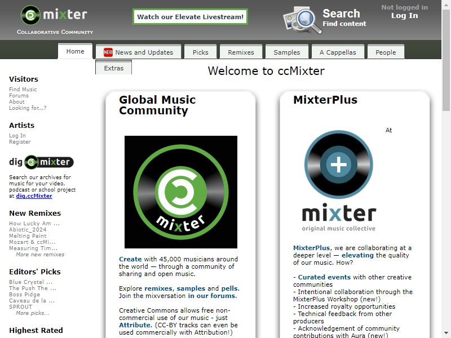Click the Not logged in status text
The image size is (451, 338).
(404, 7)
